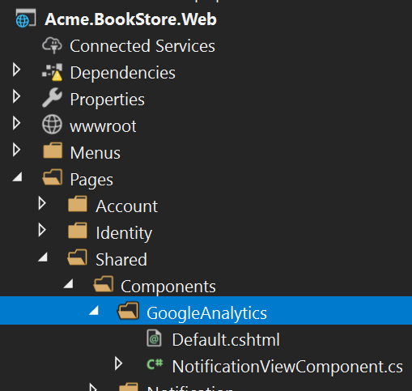Click the Components open folder icon
Viewport: 412px width, 391px height.
[104, 284]
